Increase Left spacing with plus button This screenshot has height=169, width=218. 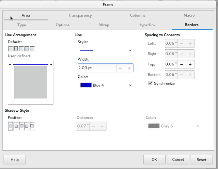pyautogui.click(x=190, y=43)
